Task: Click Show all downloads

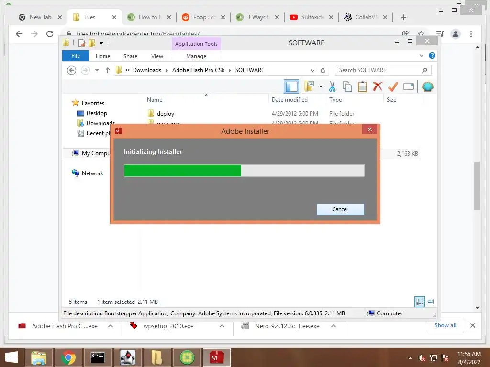Action: point(445,325)
